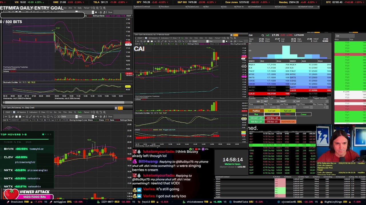366x205 pixels.
Task: Click Quantity stepper arrows next to 500
Action: pyautogui.click(x=262, y=101)
